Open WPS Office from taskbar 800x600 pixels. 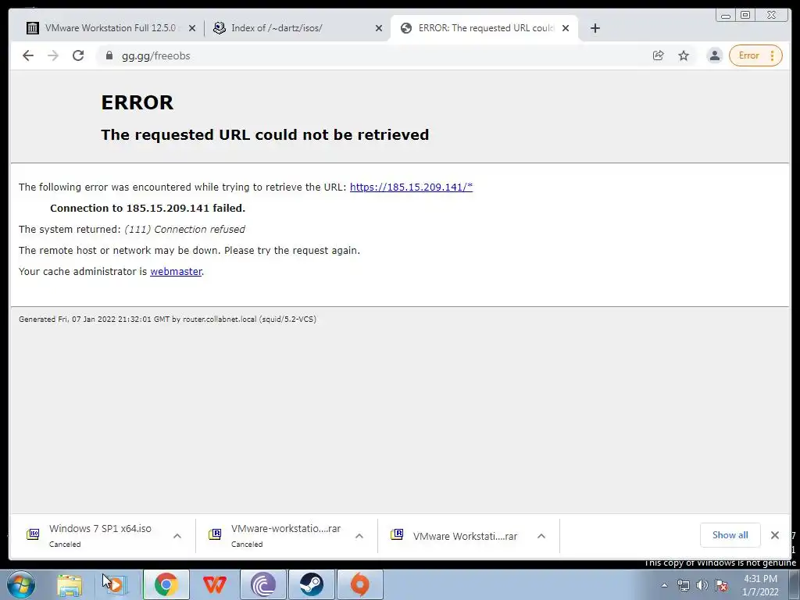click(x=215, y=584)
